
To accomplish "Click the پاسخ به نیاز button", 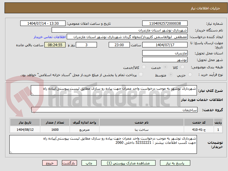I will click(175, 163).
